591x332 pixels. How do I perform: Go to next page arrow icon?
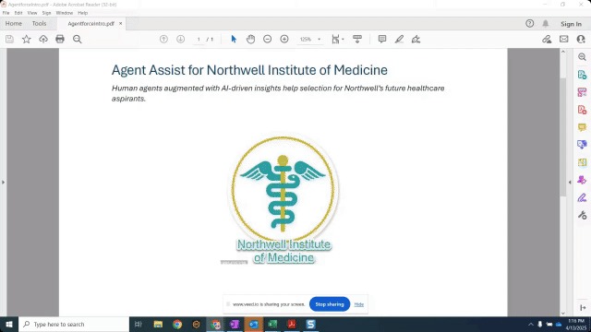pos(181,39)
